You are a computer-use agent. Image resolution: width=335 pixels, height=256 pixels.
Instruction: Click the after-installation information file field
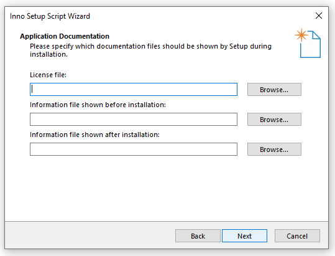tap(134, 149)
